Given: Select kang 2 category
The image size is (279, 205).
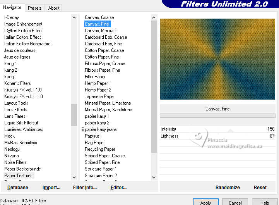Looking at the screenshot, I should [11, 70].
